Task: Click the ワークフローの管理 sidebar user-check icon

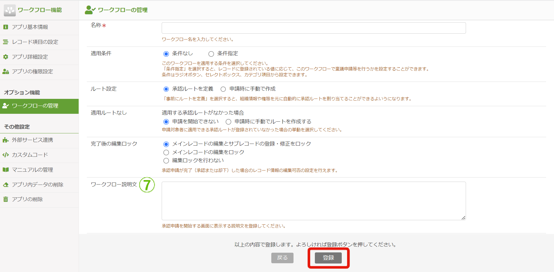Action: pyautogui.click(x=6, y=106)
